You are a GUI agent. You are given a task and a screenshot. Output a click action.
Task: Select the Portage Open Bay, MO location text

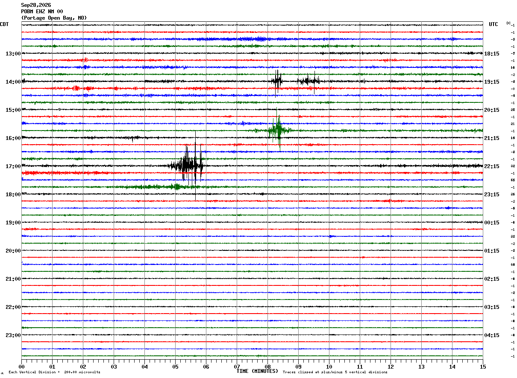[x=54, y=18]
